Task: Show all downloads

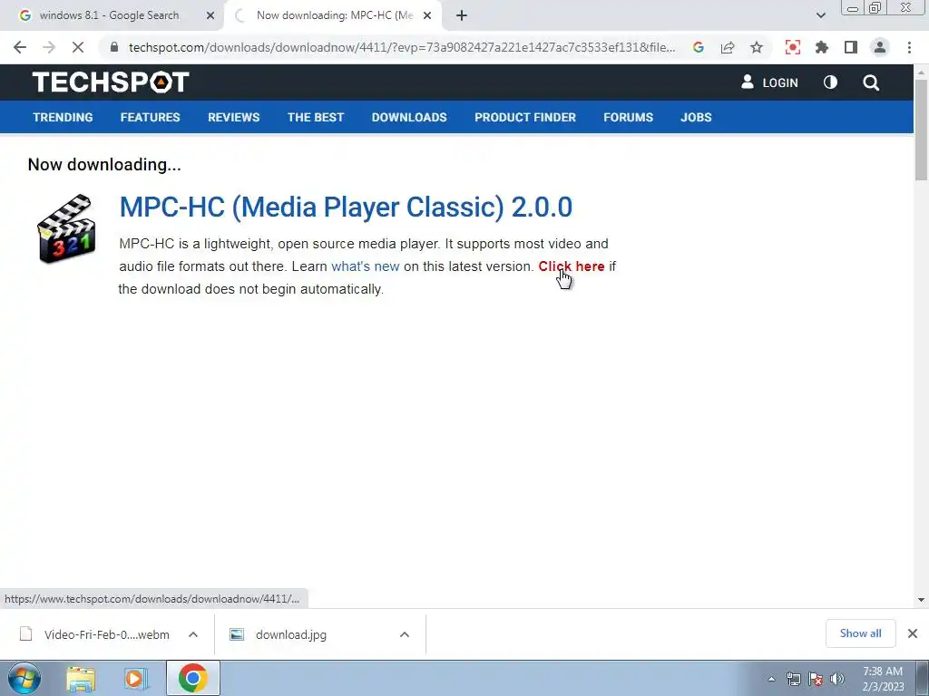Action: [x=860, y=633]
